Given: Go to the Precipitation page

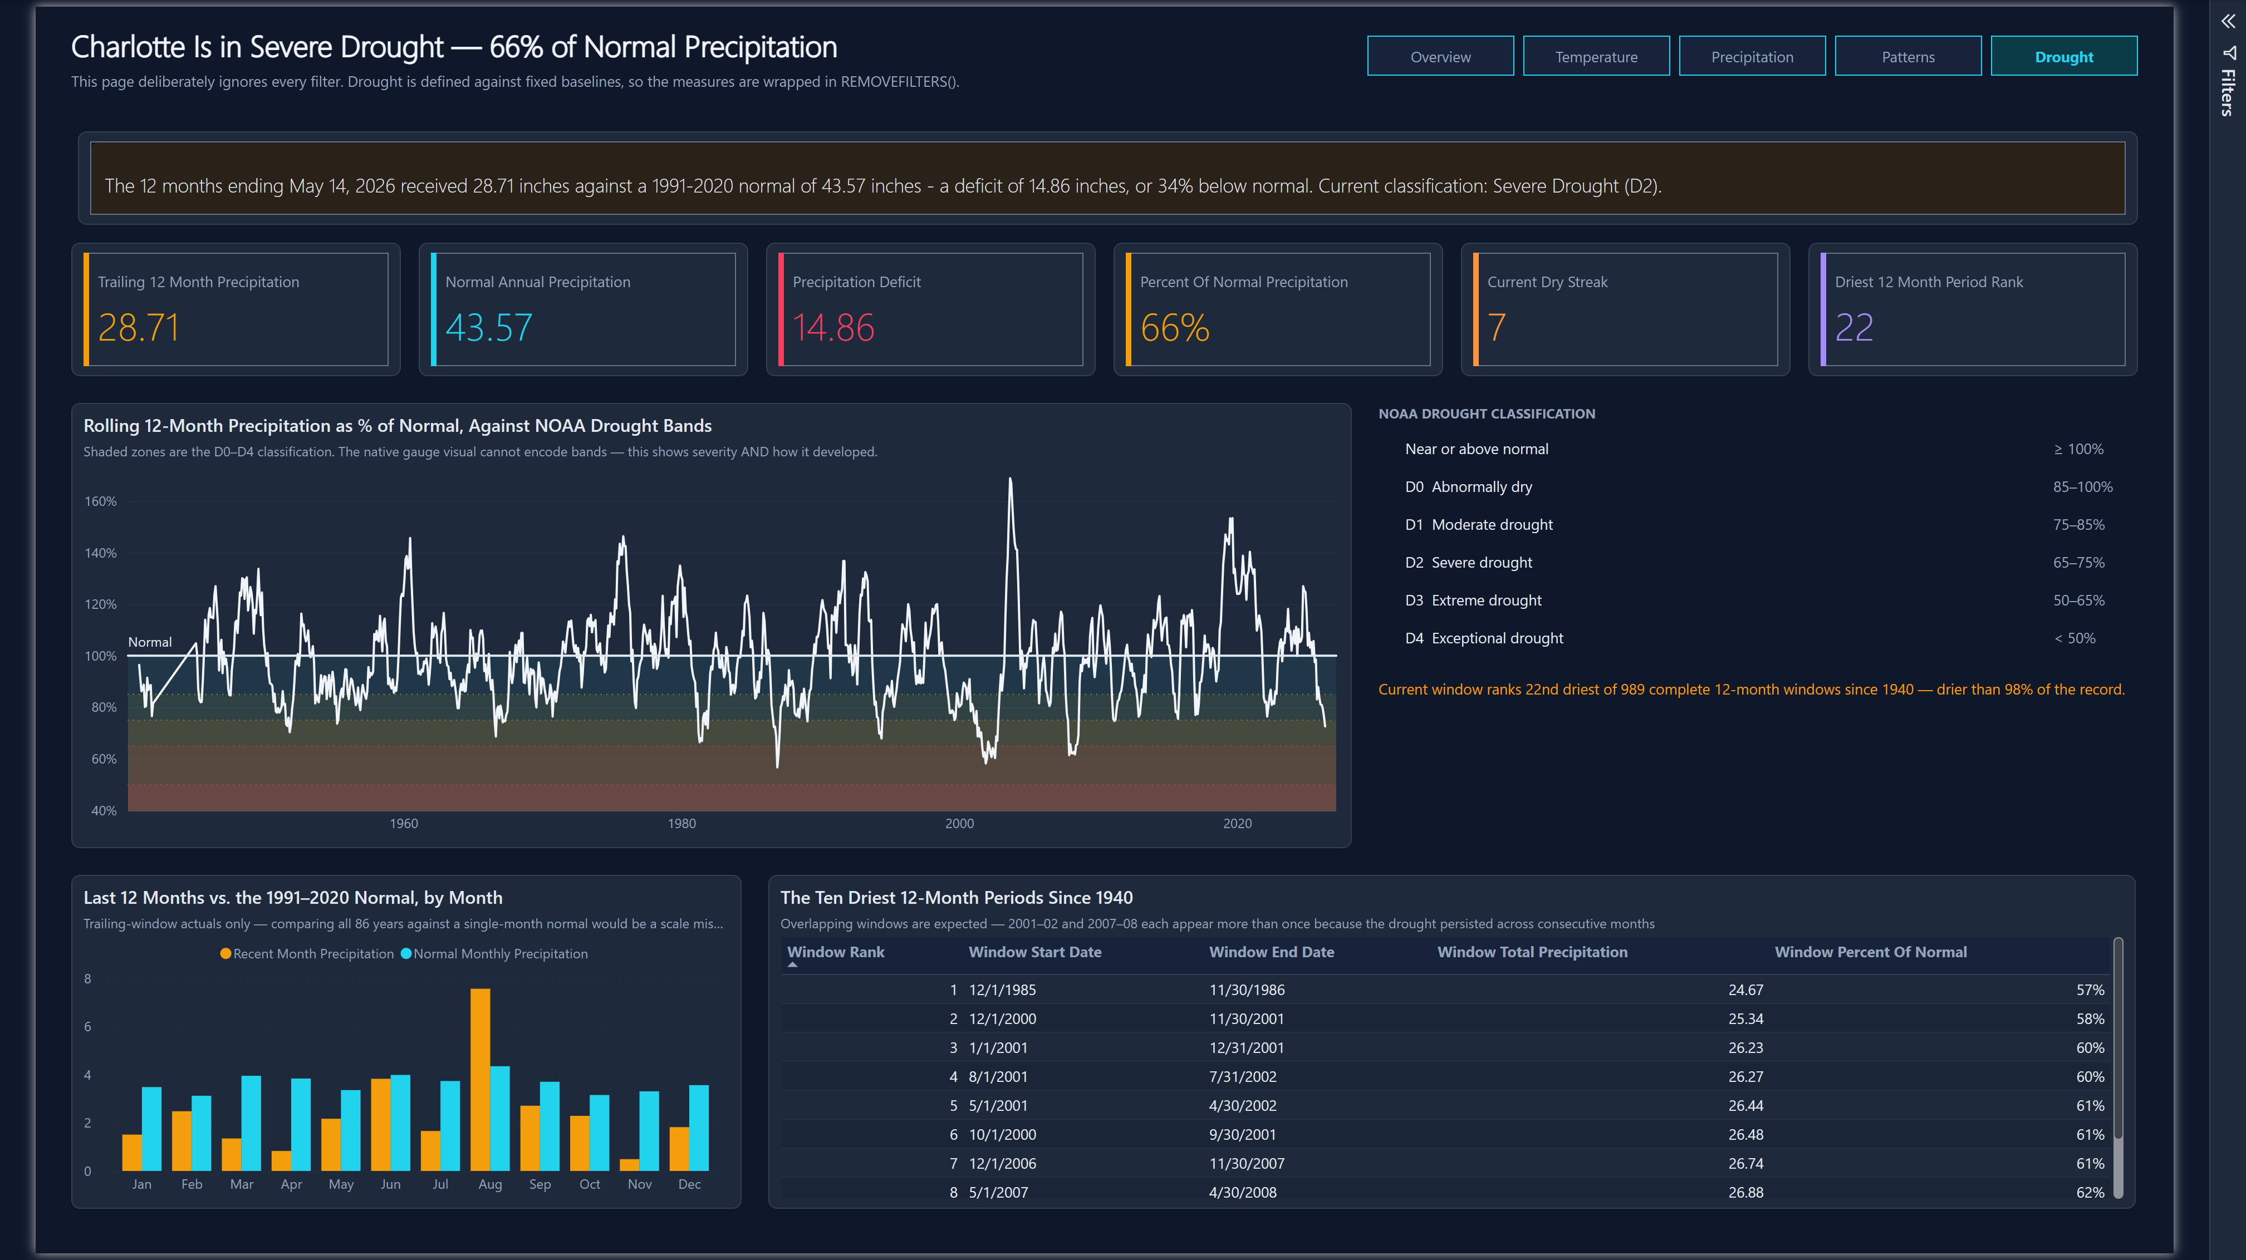Looking at the screenshot, I should [x=1752, y=57].
